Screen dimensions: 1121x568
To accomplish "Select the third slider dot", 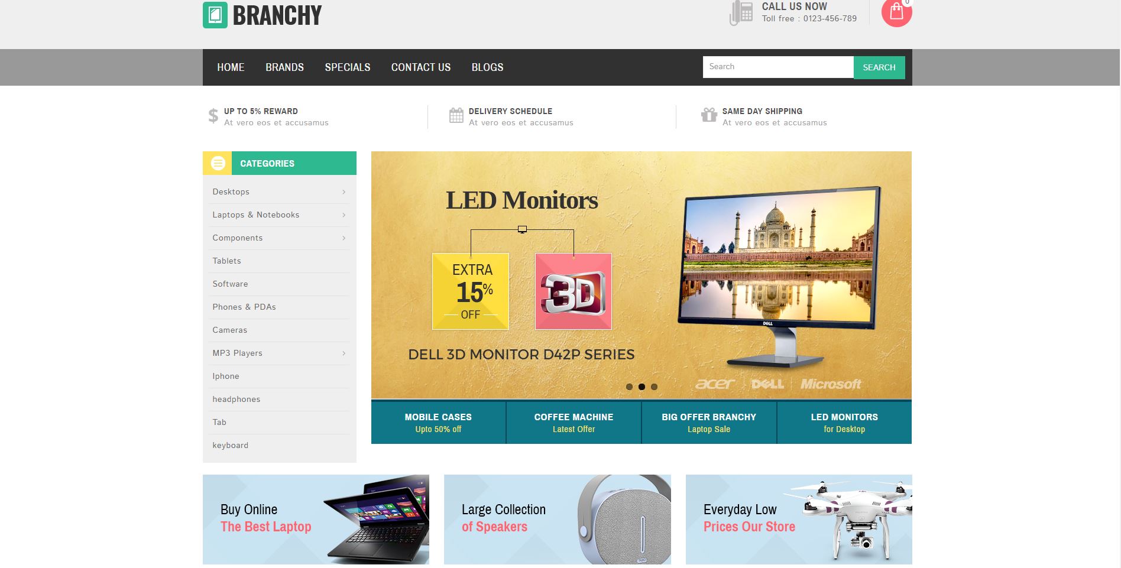I will [654, 387].
